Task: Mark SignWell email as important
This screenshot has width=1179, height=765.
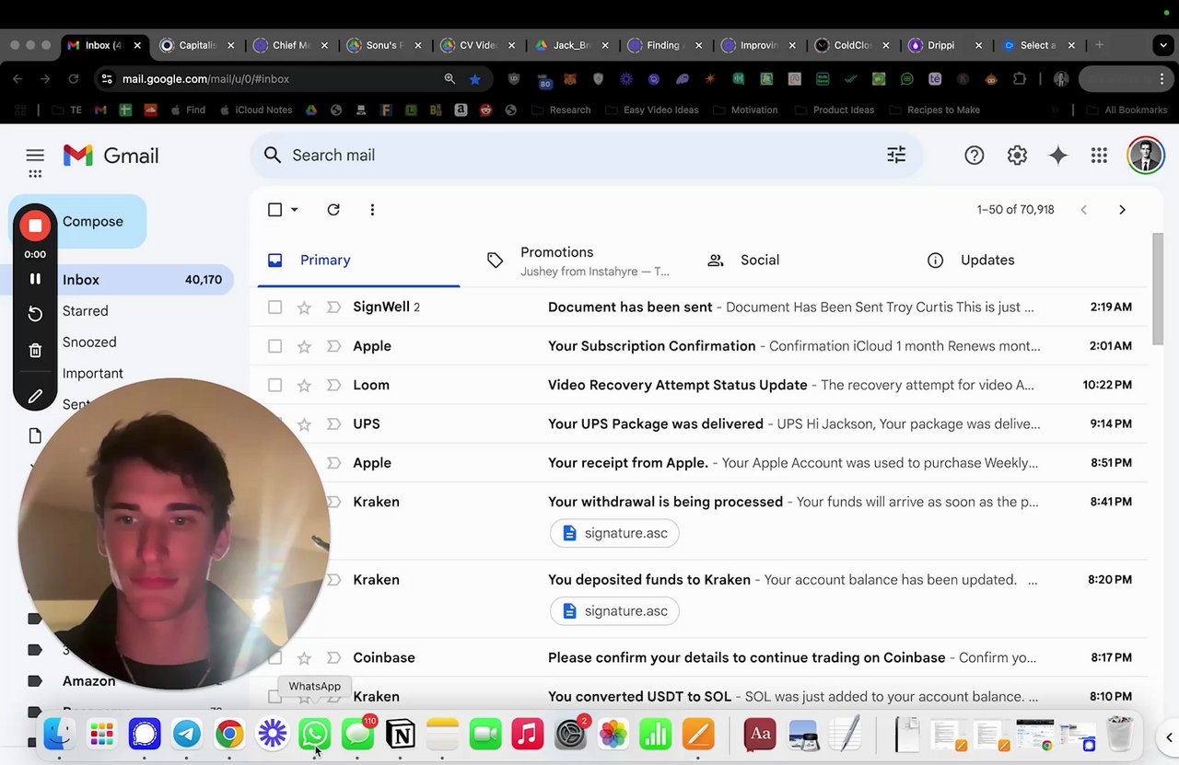Action: (333, 307)
